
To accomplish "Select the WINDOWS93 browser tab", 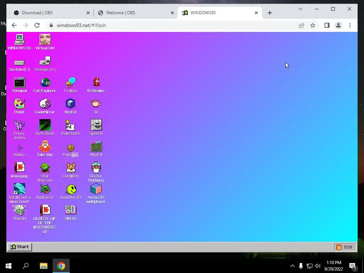I will pyautogui.click(x=220, y=13).
